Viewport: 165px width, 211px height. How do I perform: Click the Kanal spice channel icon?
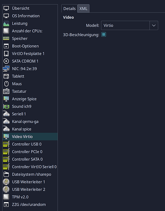tap(6, 129)
